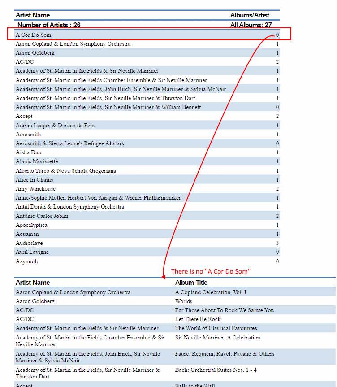Click the Number of Artists : 26 summary

[x=48, y=25]
